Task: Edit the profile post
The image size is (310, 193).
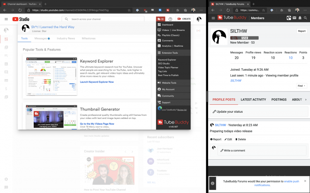Action: (x=228, y=139)
